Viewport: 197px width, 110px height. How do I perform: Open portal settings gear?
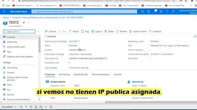pos(161,12)
